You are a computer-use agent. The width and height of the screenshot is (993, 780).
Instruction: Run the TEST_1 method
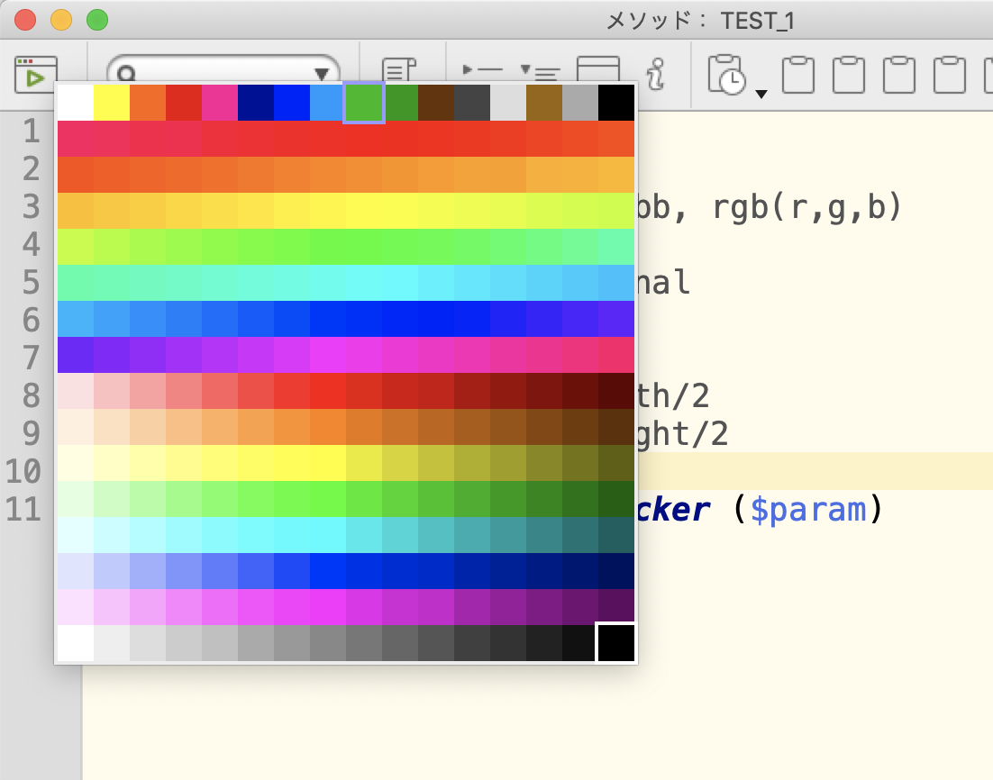point(35,74)
